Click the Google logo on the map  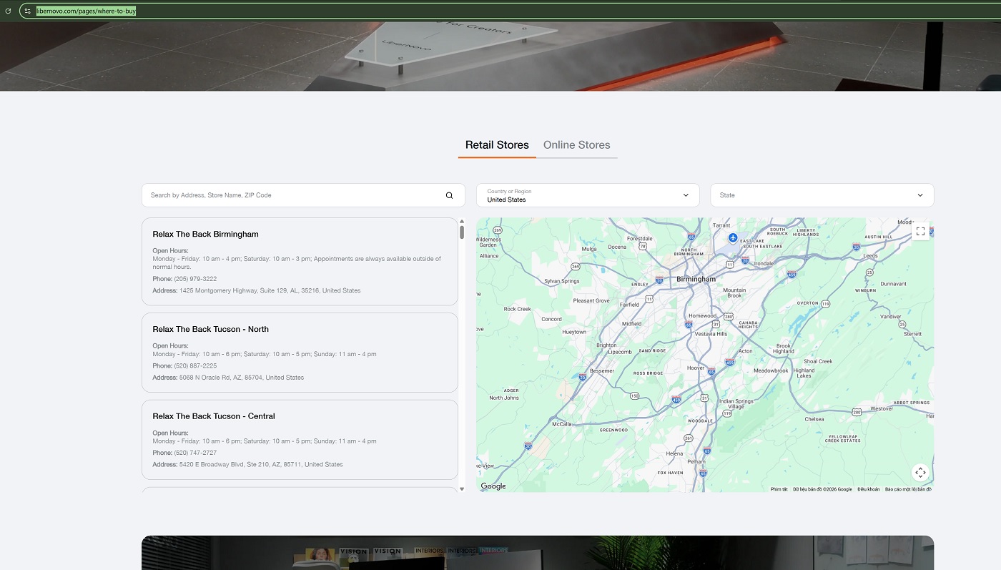point(493,486)
